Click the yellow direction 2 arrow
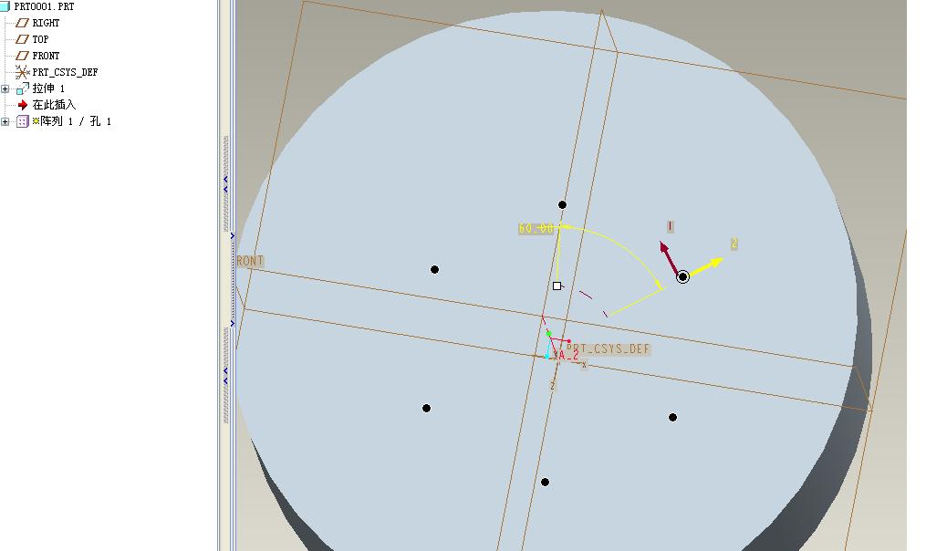This screenshot has width=926, height=551. [x=706, y=266]
